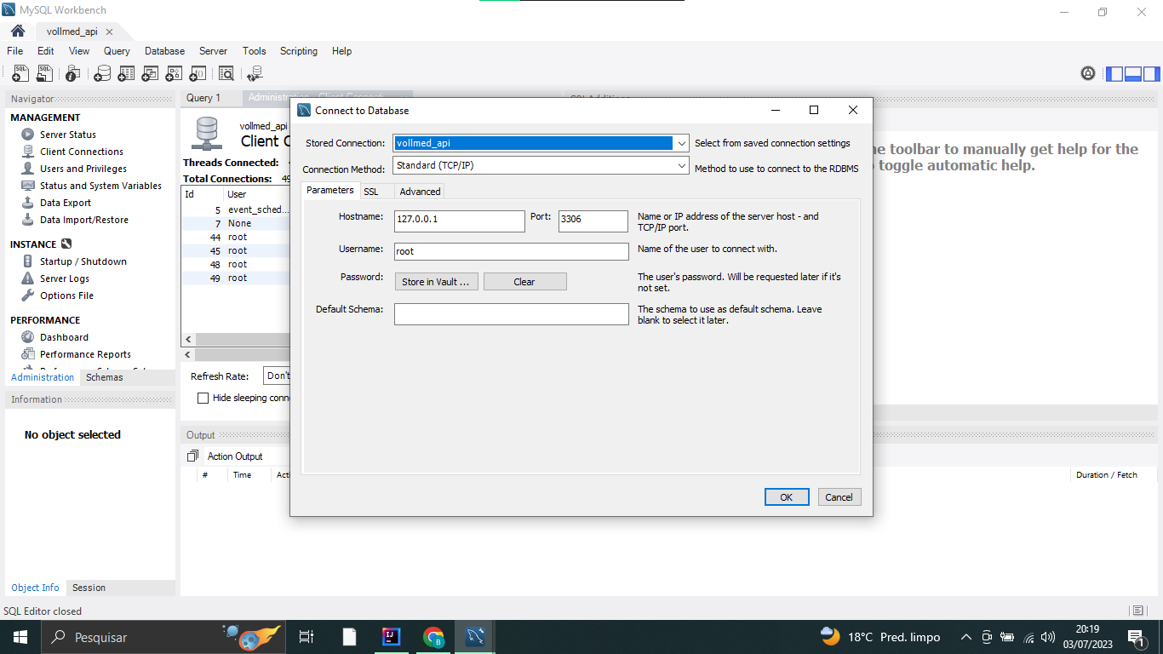Open Server Logs in Navigator
1163x654 pixels.
tap(65, 278)
